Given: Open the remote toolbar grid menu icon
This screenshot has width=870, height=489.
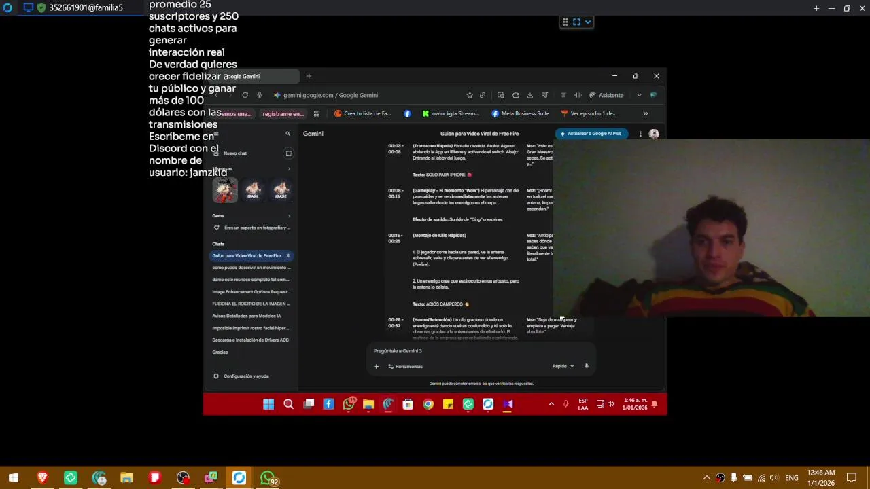Looking at the screenshot, I should [x=565, y=22].
